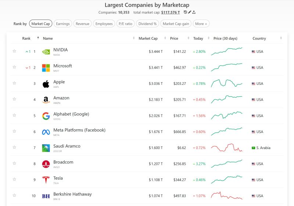
Task: Click the history icon beside total market cap
Action: click(186, 12)
